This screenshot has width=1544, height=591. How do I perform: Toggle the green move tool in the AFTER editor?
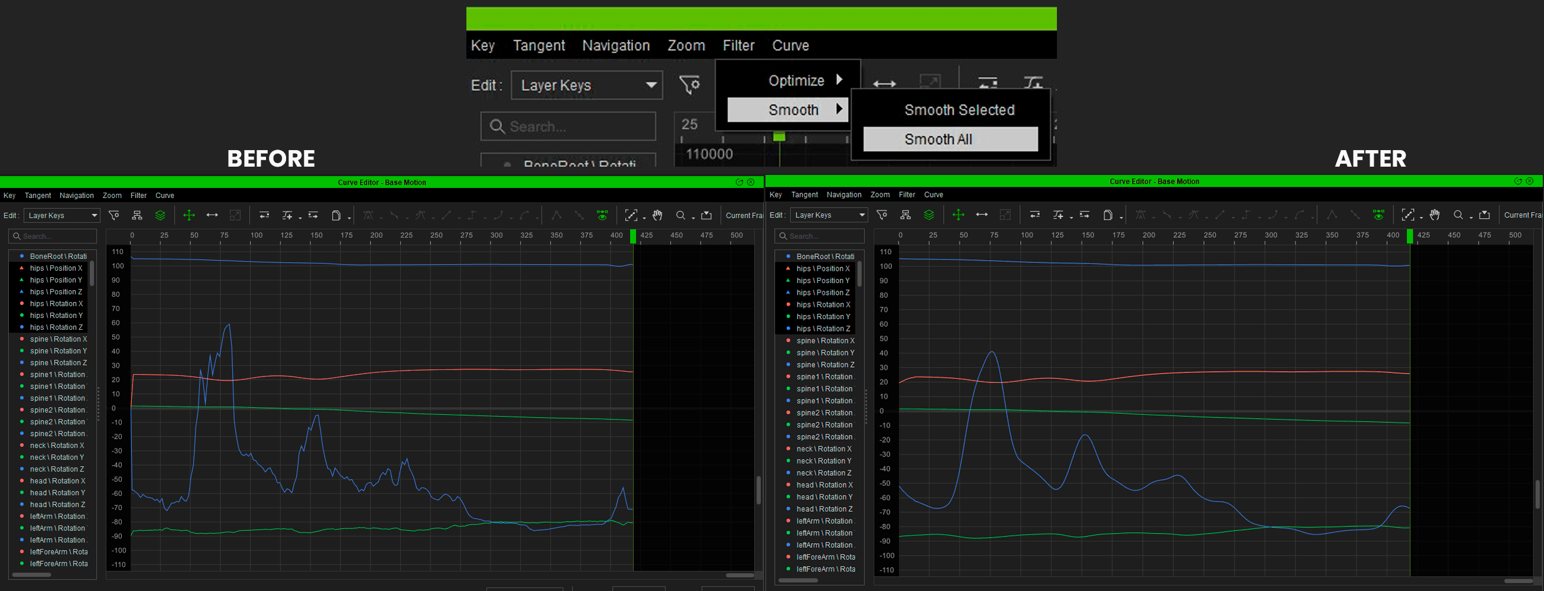(958, 215)
